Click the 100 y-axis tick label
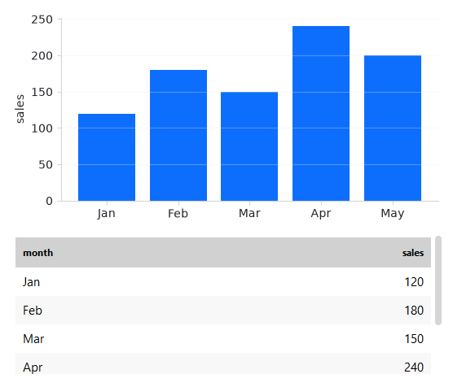The width and height of the screenshot is (453, 387). tap(42, 128)
